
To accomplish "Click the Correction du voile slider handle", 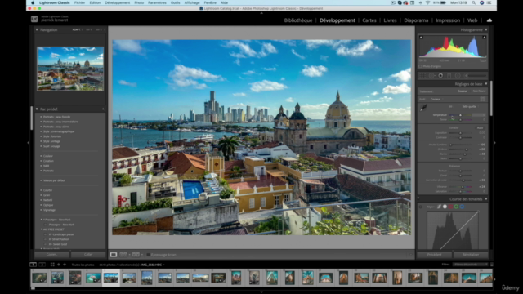I will pos(463,180).
